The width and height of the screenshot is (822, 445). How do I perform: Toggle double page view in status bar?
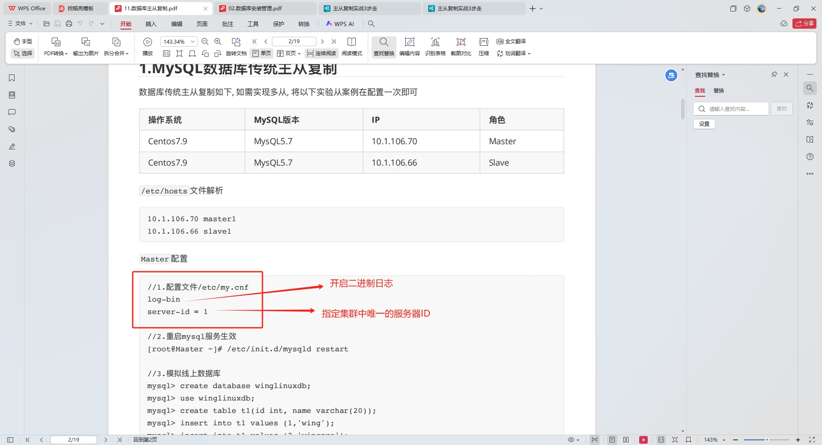(626, 440)
